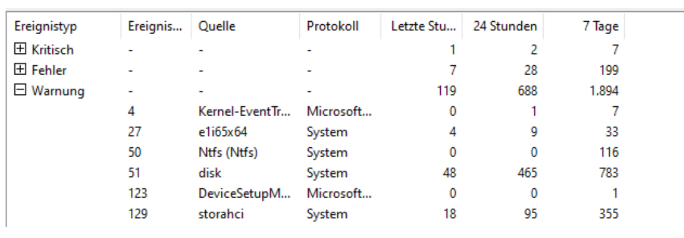
Task: Click event ID 123
Action: tap(138, 194)
